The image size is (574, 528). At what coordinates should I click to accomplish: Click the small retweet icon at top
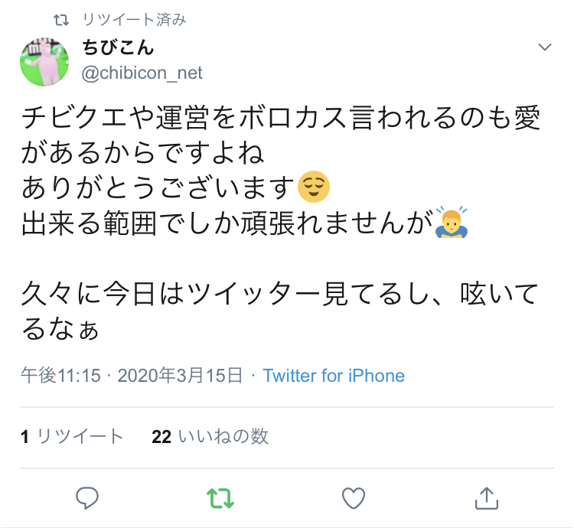[x=61, y=20]
